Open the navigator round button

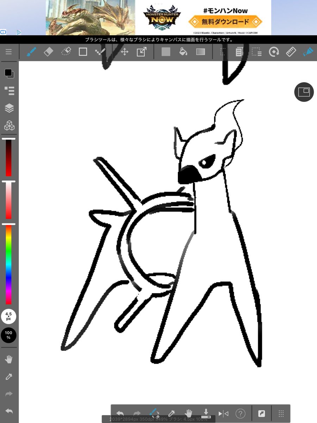[x=304, y=92]
